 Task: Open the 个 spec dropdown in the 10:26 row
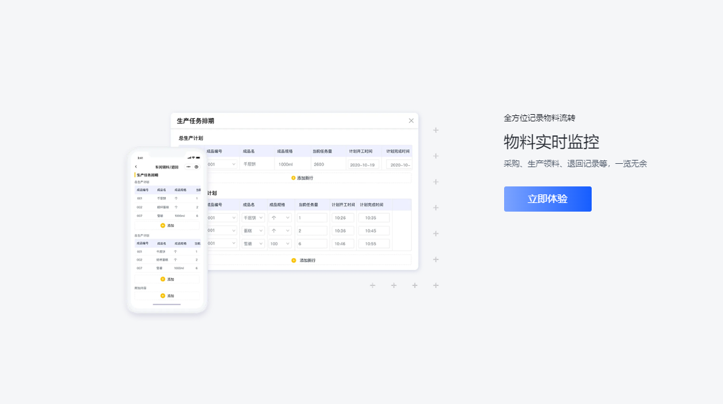point(280,218)
